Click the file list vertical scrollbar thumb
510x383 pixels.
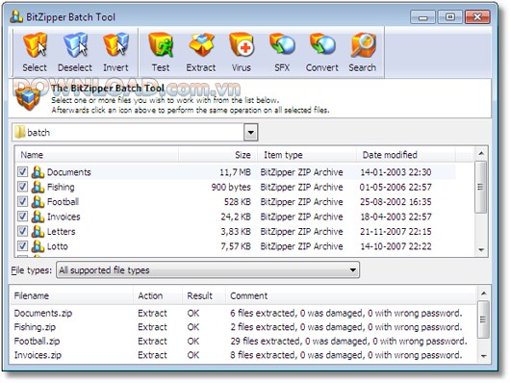[481, 187]
